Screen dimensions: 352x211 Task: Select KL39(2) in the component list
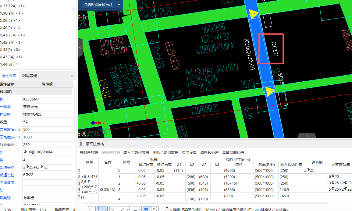(x=10, y=21)
